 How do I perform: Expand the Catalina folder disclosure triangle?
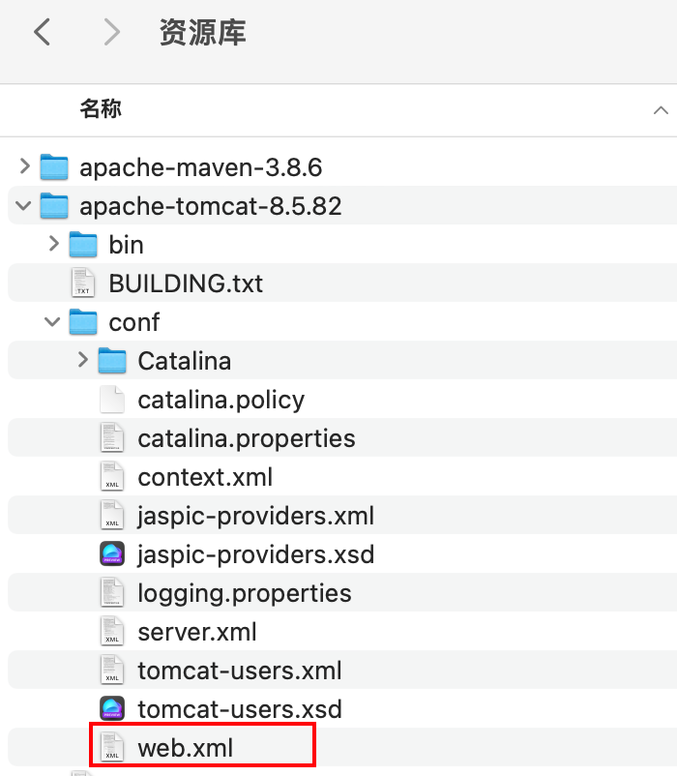click(83, 360)
